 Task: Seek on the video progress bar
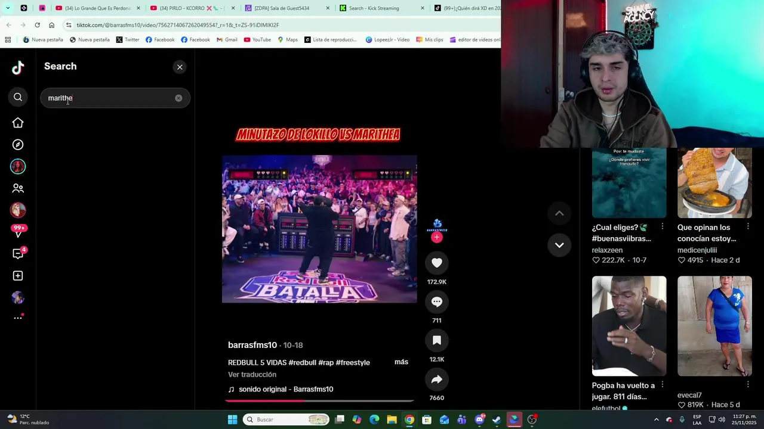[319, 401]
